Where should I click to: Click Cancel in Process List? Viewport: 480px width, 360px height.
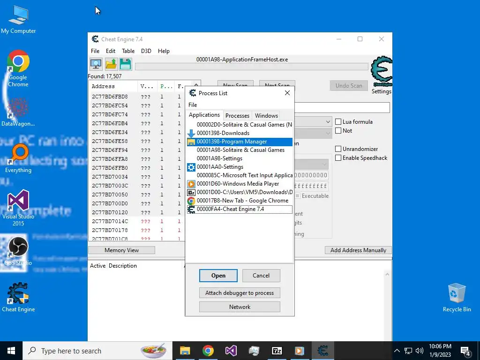[x=261, y=276]
